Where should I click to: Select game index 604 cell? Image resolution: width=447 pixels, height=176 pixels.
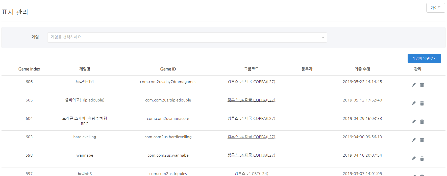[29, 118]
